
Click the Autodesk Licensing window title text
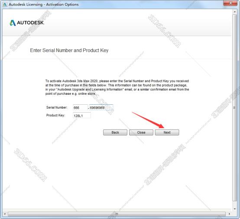[x=44, y=4]
